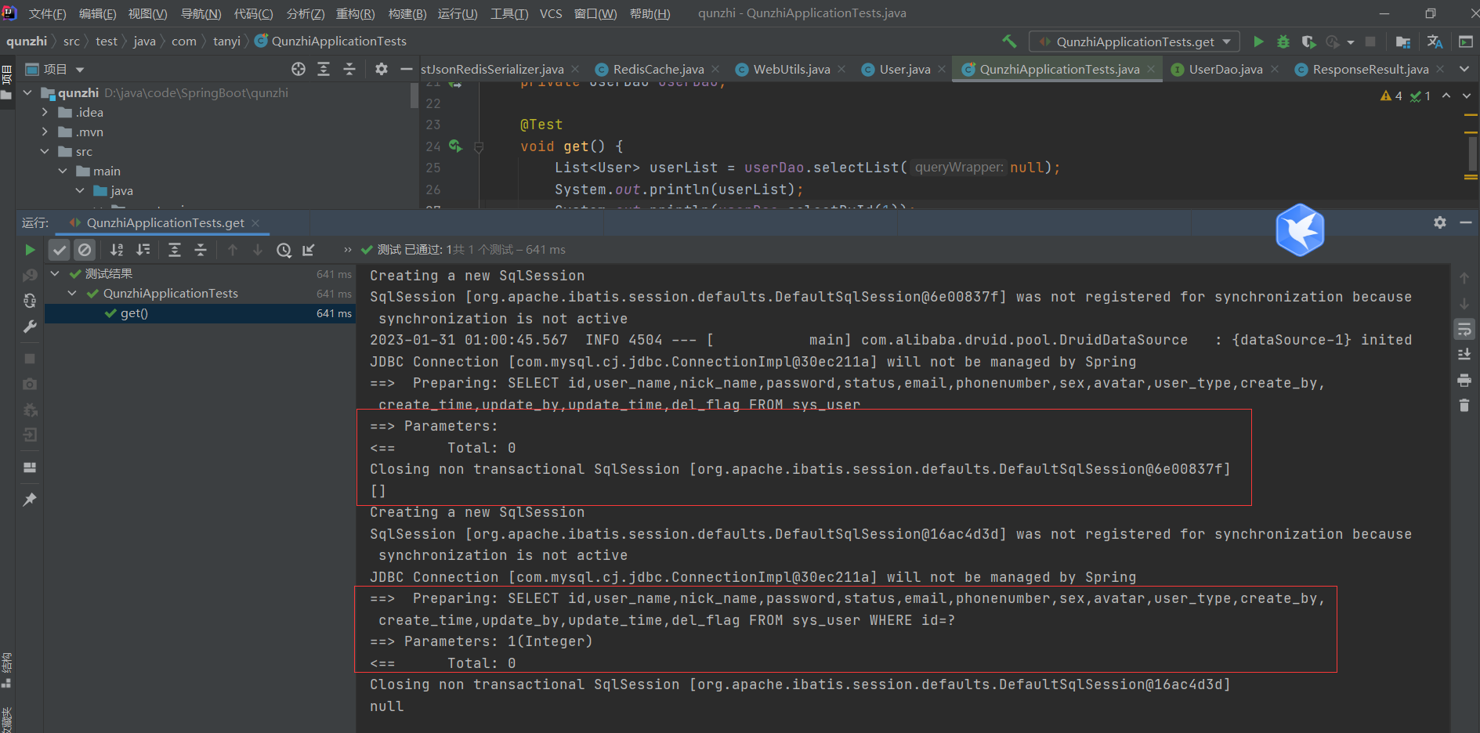Run tests with coverage from the toolbar

pyautogui.click(x=1308, y=42)
